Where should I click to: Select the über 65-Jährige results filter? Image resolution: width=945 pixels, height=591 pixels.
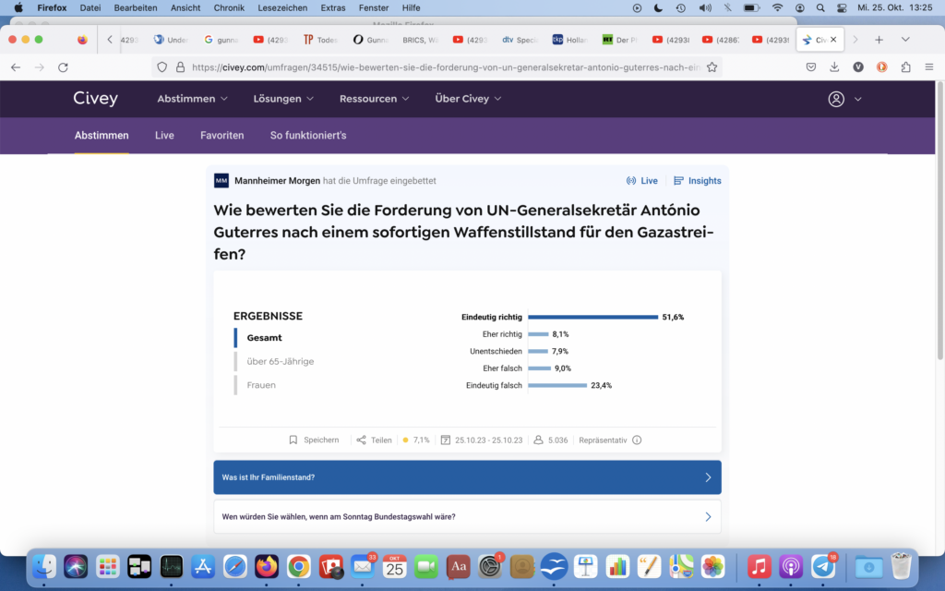280,361
